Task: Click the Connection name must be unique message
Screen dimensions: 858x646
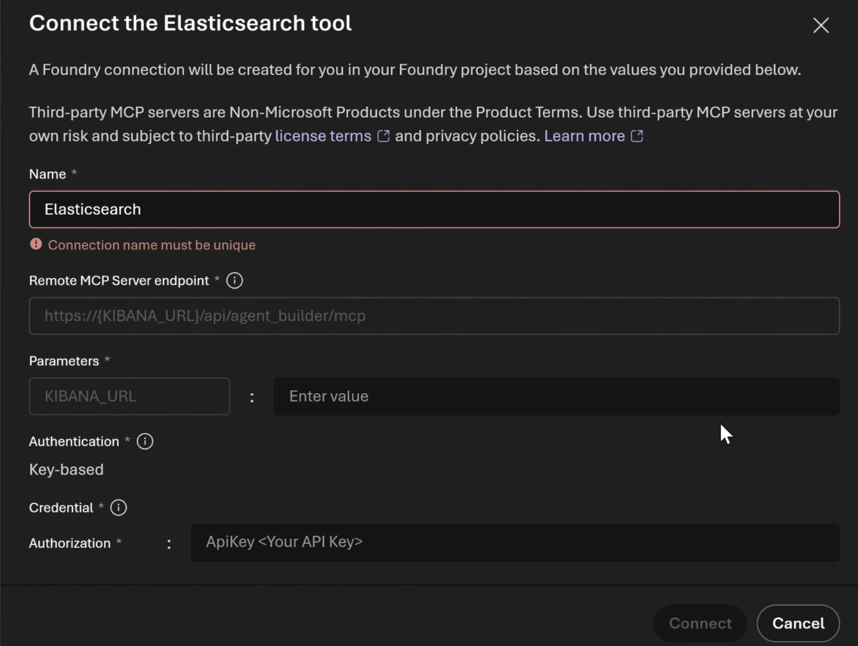Action: tap(152, 245)
